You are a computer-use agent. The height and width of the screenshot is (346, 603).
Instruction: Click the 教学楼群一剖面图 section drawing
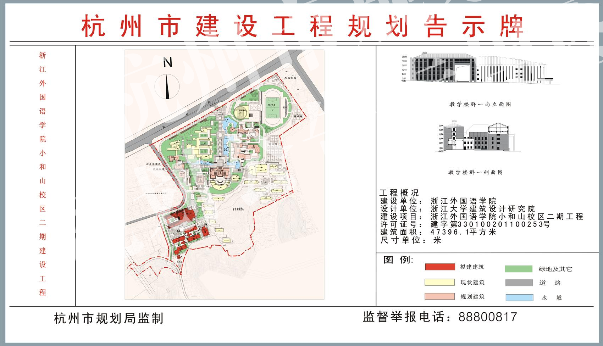coord(477,137)
